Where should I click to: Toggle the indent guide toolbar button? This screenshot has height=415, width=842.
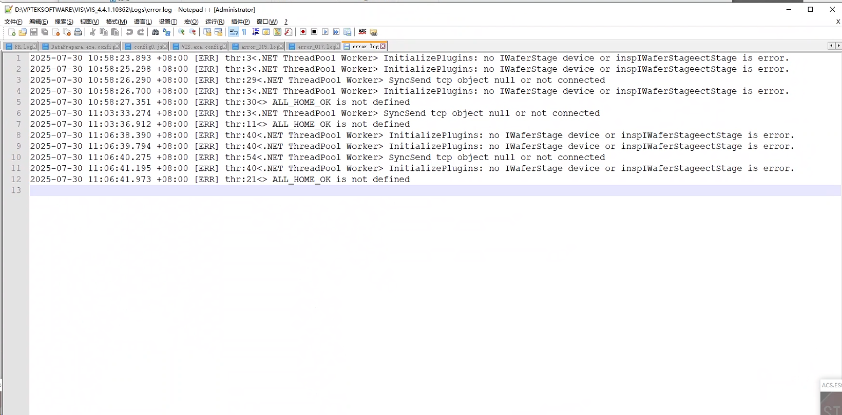tap(256, 32)
